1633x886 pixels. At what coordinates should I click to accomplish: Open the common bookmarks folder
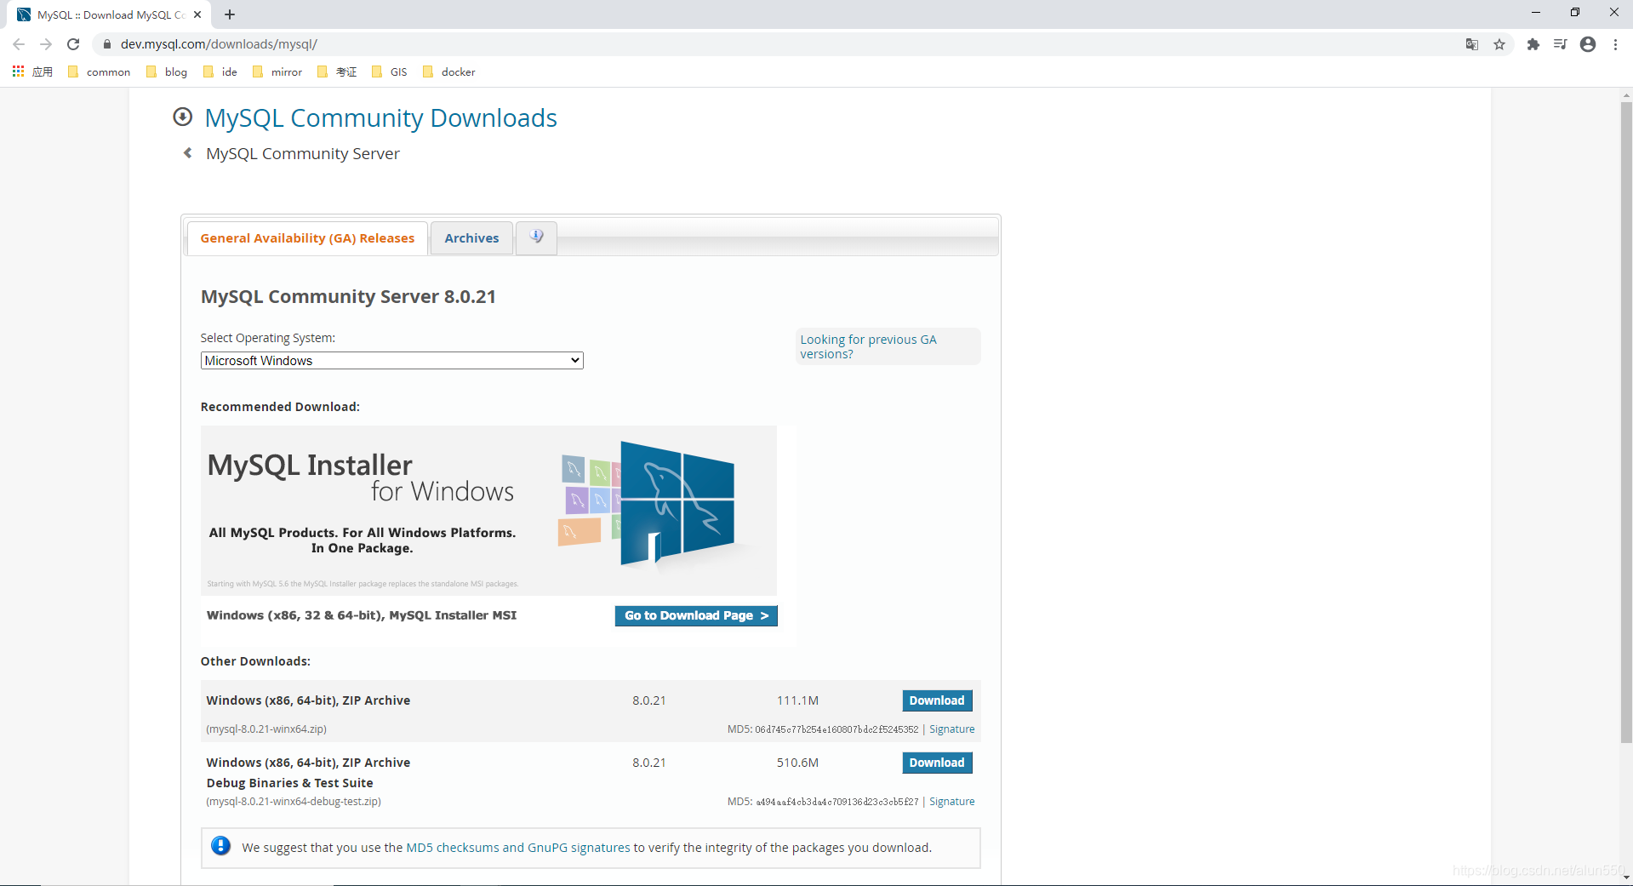(100, 71)
